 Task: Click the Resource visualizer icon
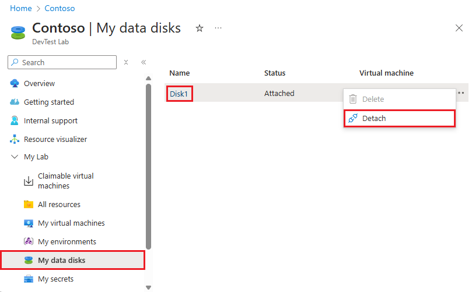(15, 140)
